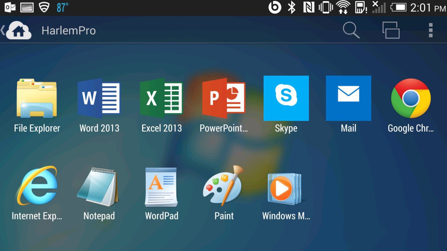Viewport: 447px width, 251px height.
Task: Launch Notepad
Action: tap(98, 187)
